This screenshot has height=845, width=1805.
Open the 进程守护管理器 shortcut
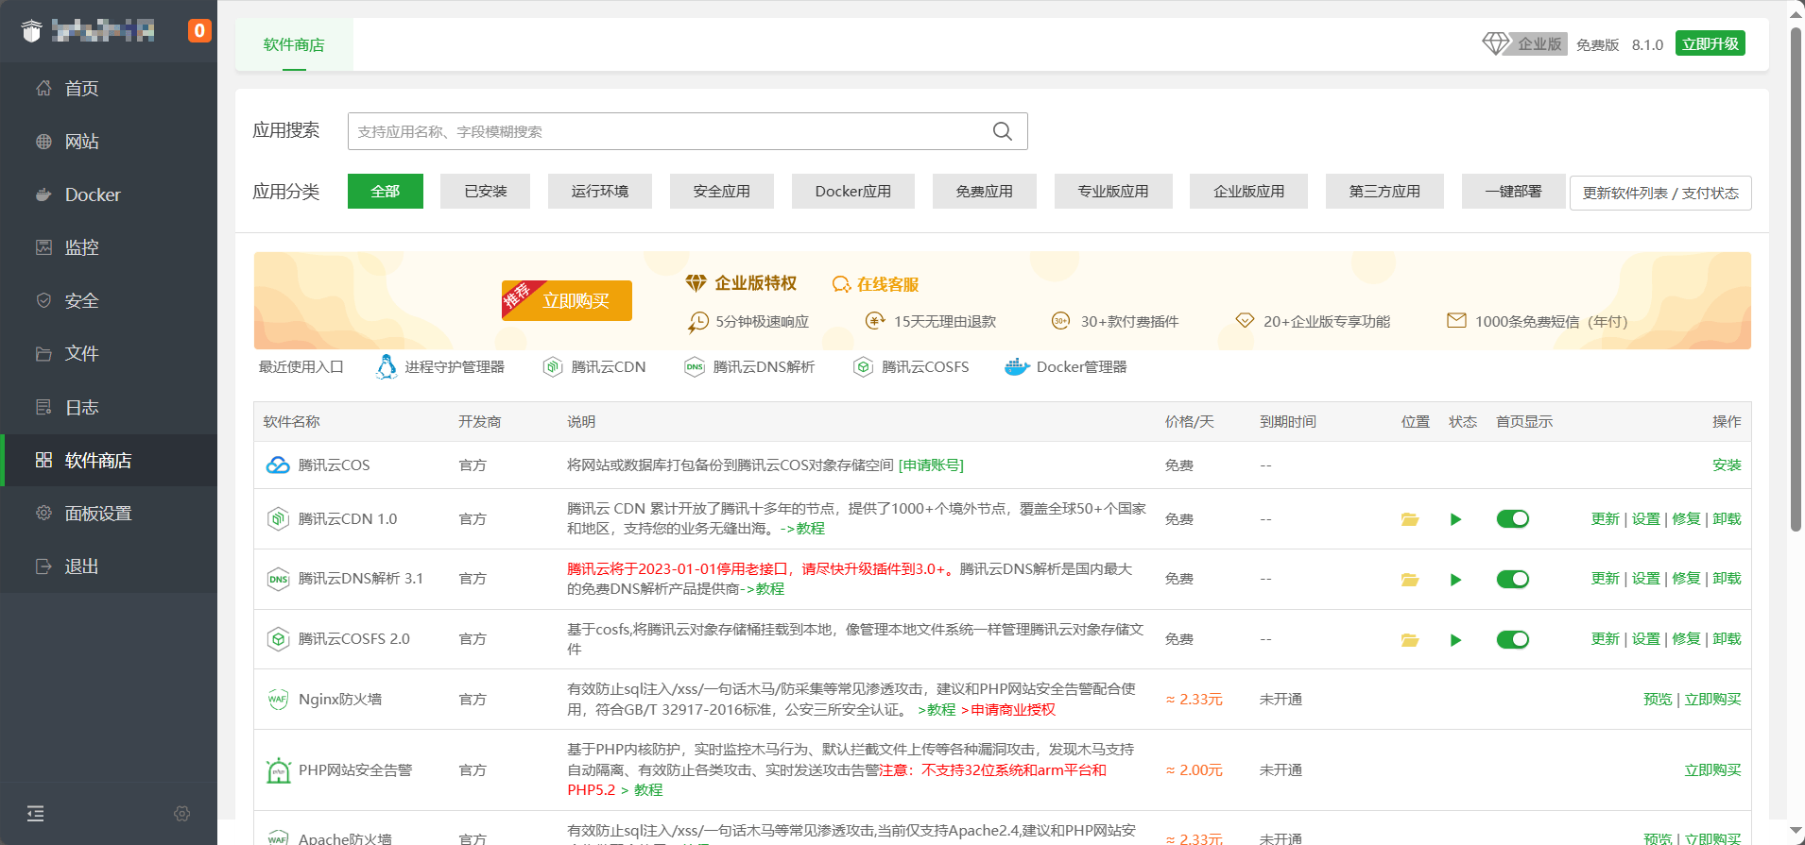click(440, 367)
